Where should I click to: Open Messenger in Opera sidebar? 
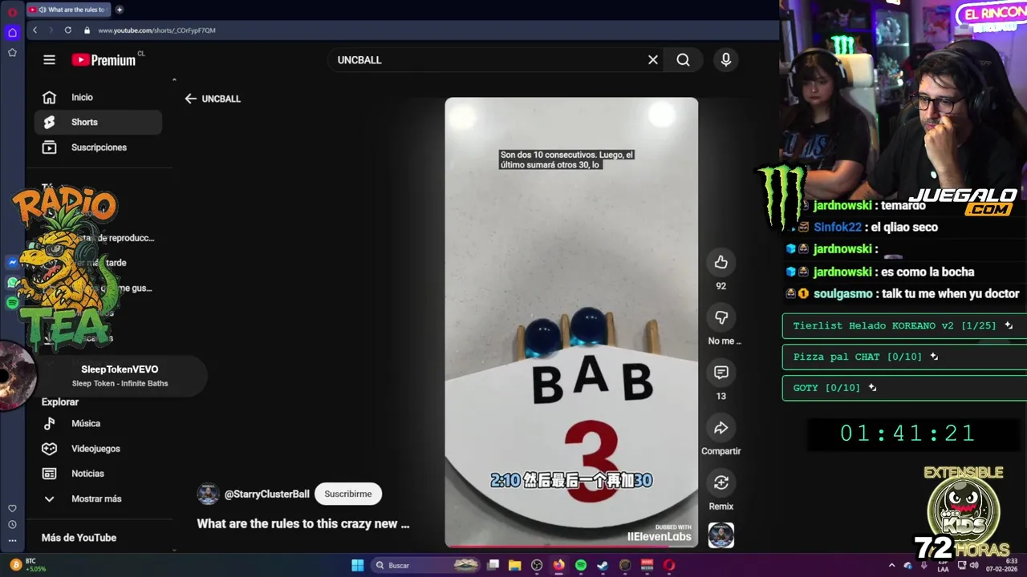pos(12,263)
